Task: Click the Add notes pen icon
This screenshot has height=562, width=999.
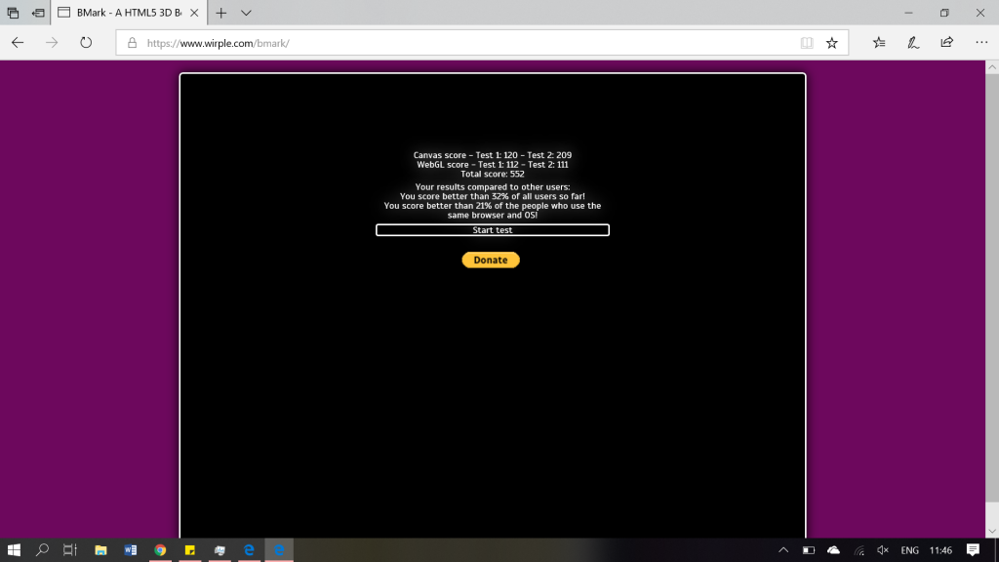Action: click(x=913, y=43)
